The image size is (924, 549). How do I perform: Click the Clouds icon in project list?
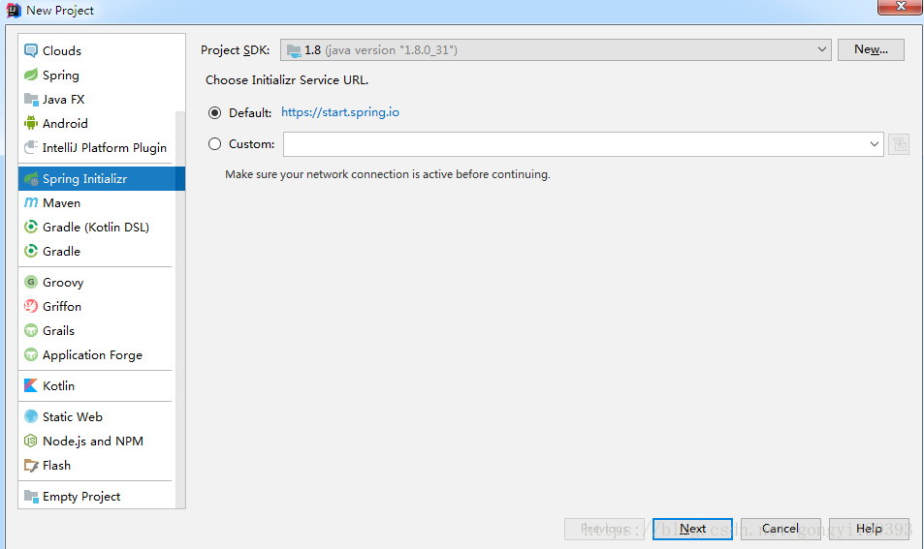[x=31, y=50]
